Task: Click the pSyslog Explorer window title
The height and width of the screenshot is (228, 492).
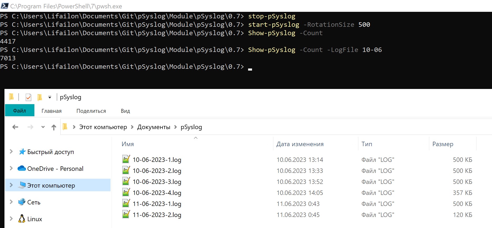Action: (x=71, y=97)
